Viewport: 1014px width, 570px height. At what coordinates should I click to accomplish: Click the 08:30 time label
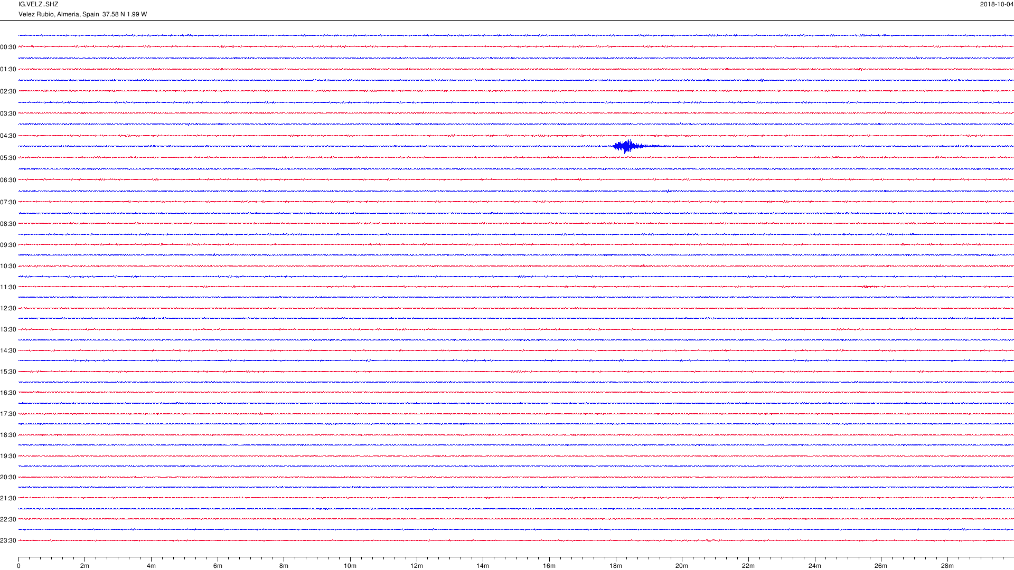[8, 224]
